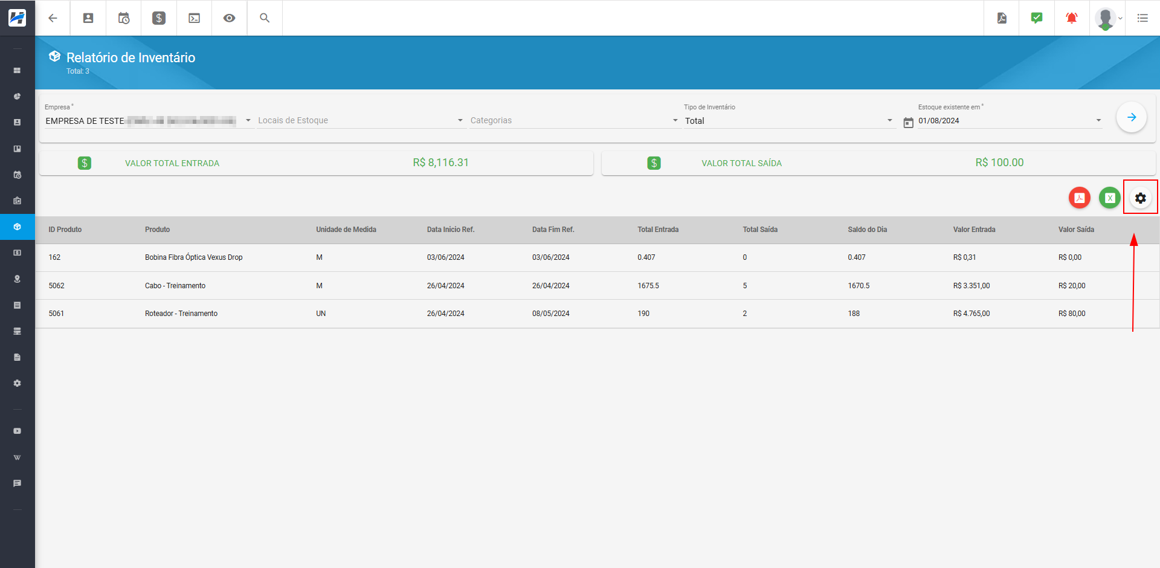Viewport: 1160px width, 568px height.
Task: Click the Data Inicio Ref. column header
Action: click(451, 230)
